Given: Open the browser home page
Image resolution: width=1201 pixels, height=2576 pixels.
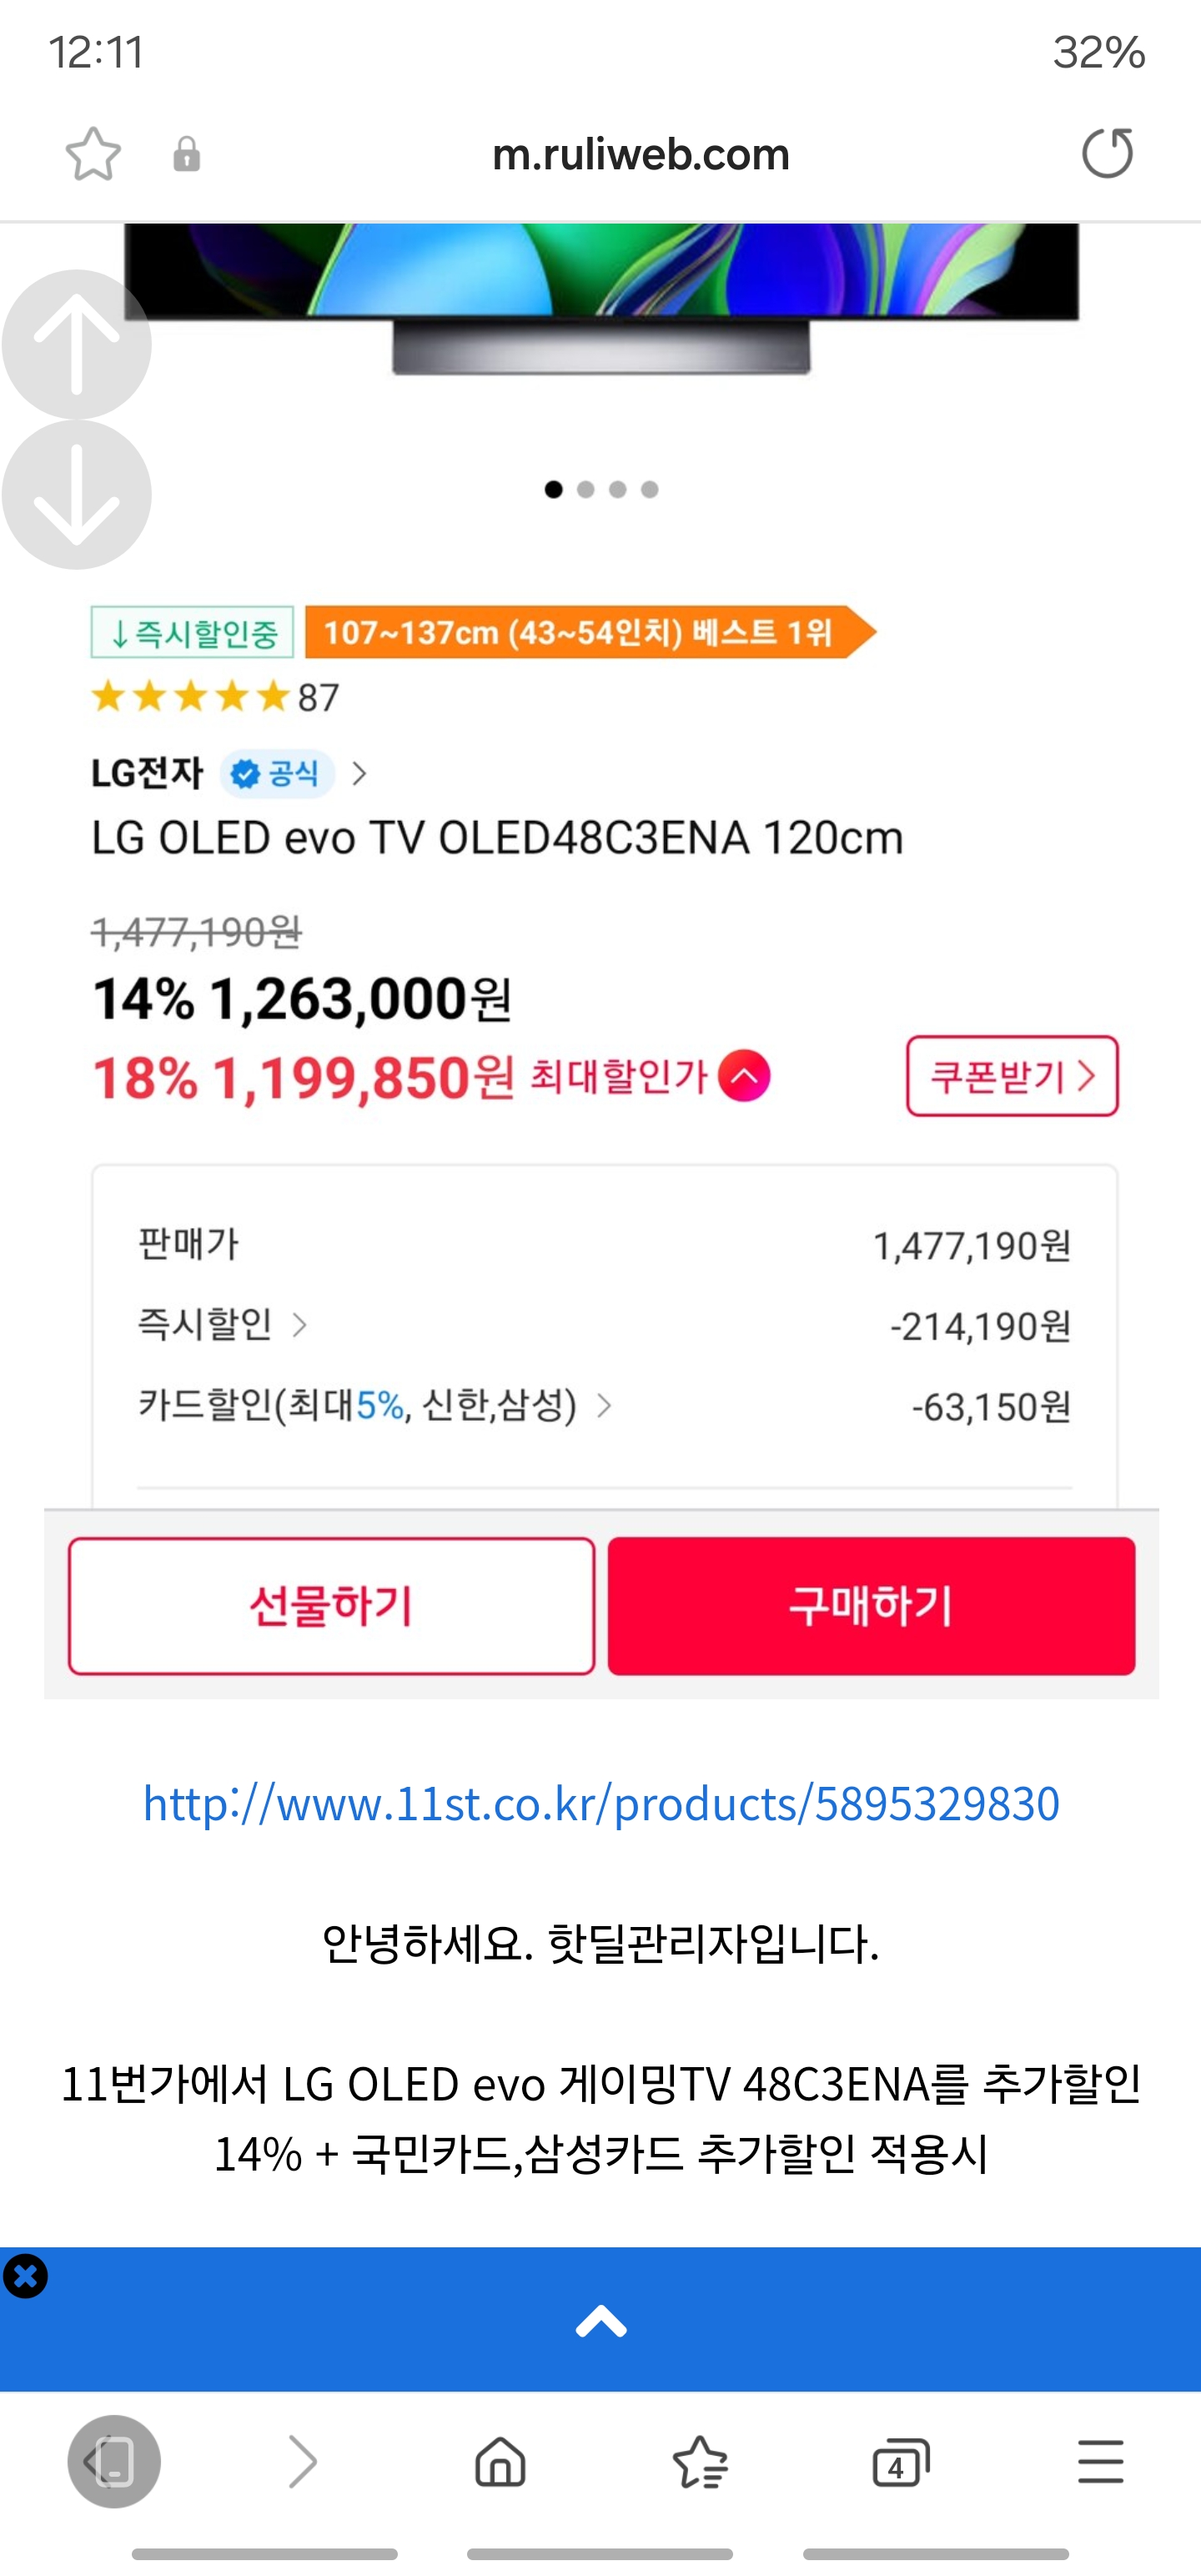Looking at the screenshot, I should click(x=500, y=2461).
